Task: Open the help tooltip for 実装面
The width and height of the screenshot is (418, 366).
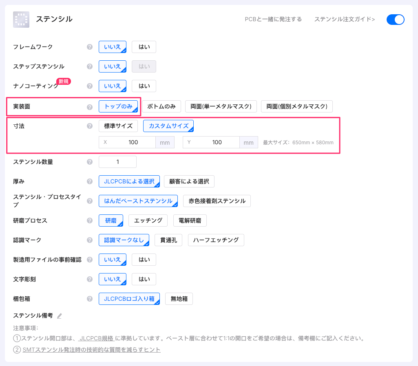Action: (90, 107)
